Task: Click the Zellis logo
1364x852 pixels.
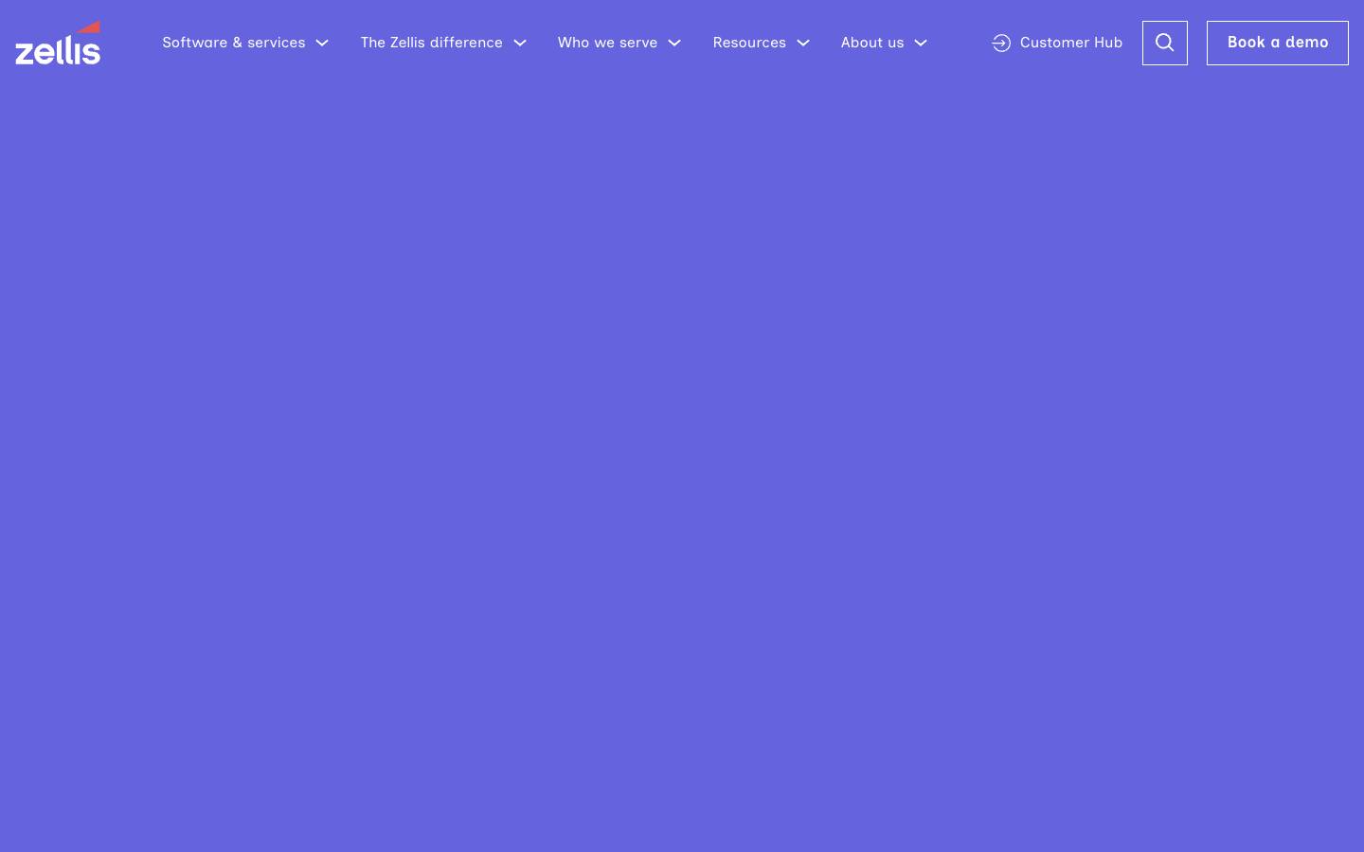Action: click(x=58, y=43)
